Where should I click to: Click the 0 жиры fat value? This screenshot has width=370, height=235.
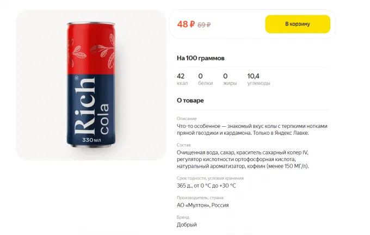coord(230,79)
